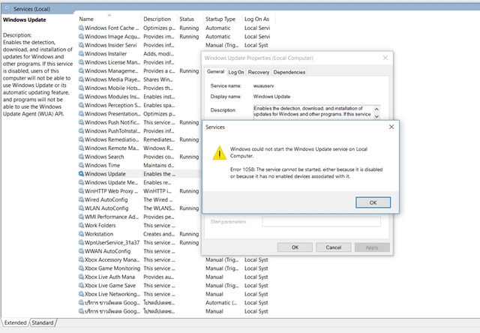Click the WLAN AutoConfig service gear icon
Viewport: 480px width, 333px height.
coord(81,208)
